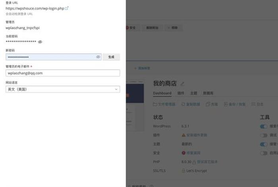Screen dimensions: 278x187
Task: Click the red security alert icon
Action: (x=183, y=153)
